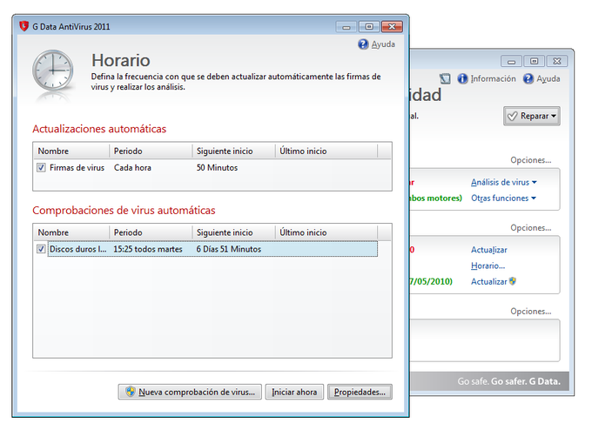This screenshot has width=592, height=437.
Task: Close the G Data AntiVirus 2011 window
Action: click(392, 27)
